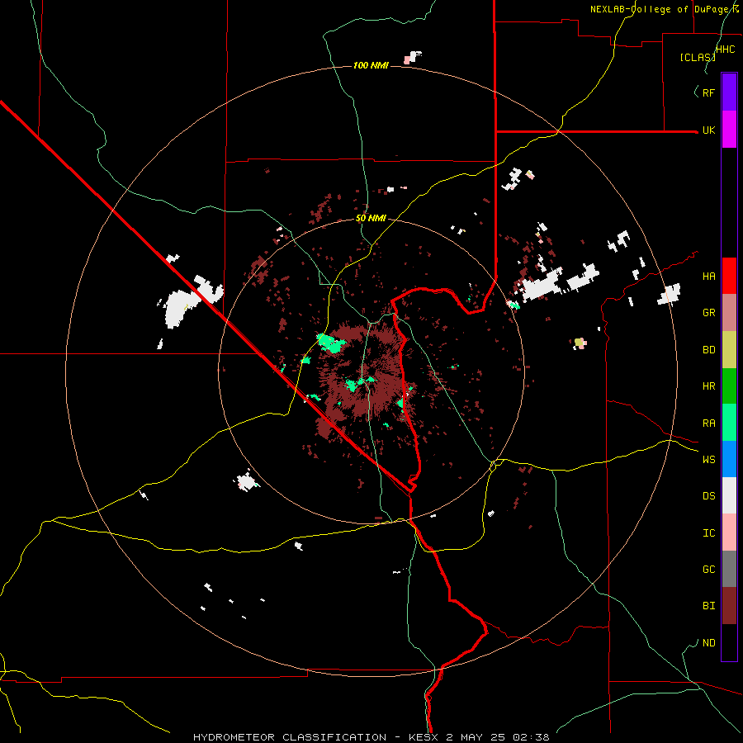
Task: Click the WS legend label
Action: [x=708, y=460]
